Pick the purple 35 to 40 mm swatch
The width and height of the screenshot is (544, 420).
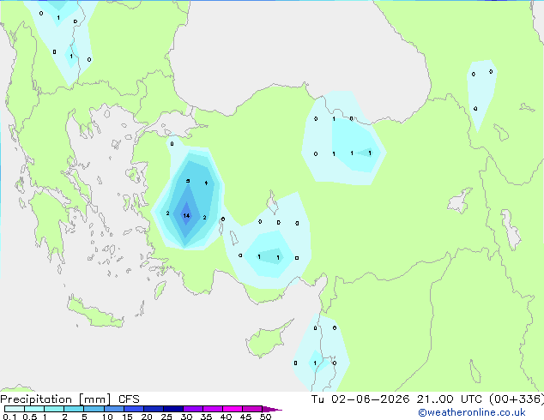(x=212, y=409)
